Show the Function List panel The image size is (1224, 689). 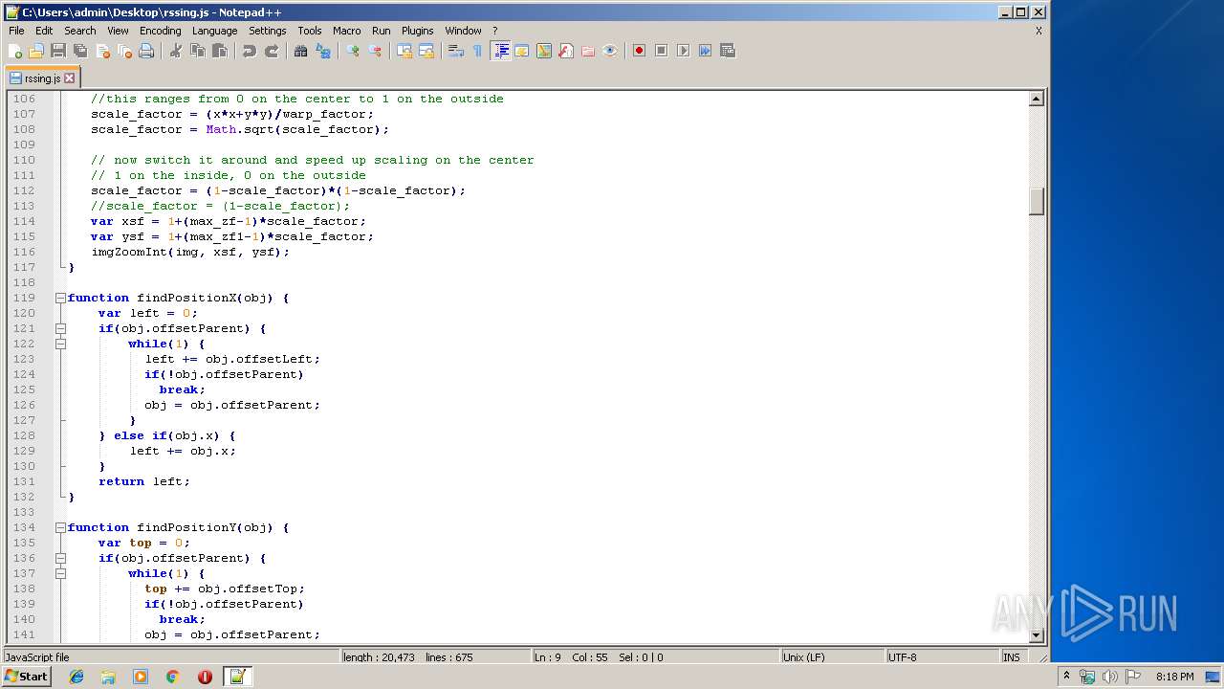click(566, 51)
